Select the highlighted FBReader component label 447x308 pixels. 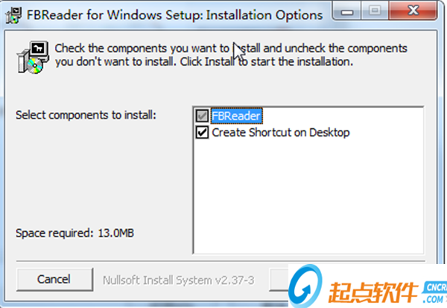[x=238, y=116]
